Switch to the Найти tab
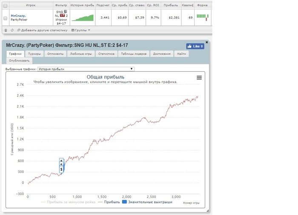This screenshot has width=298, height=215. [x=181, y=54]
